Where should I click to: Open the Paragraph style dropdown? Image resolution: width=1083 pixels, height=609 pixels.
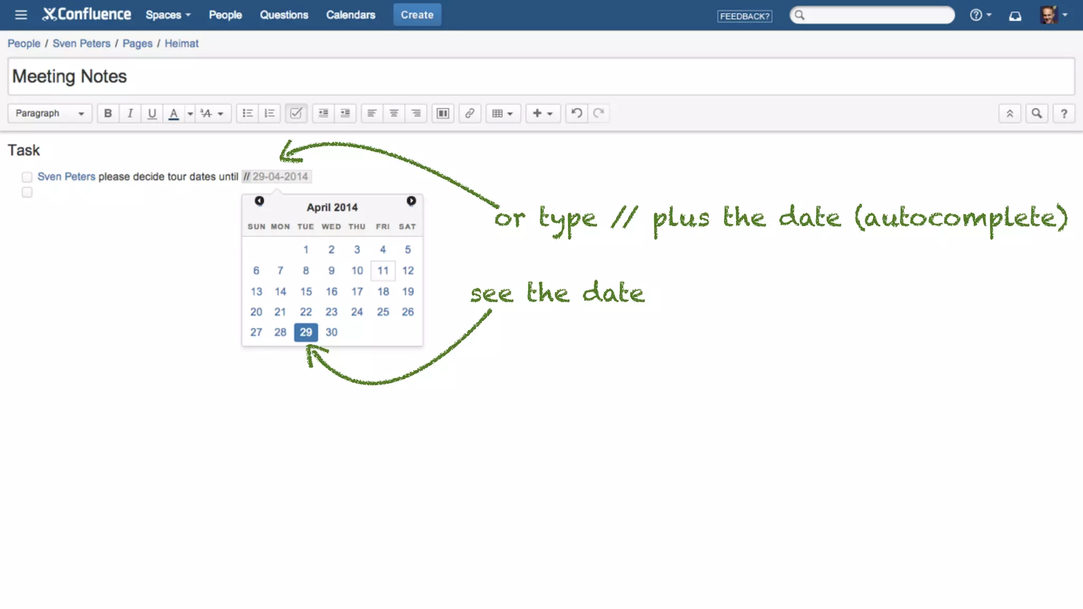tap(50, 113)
